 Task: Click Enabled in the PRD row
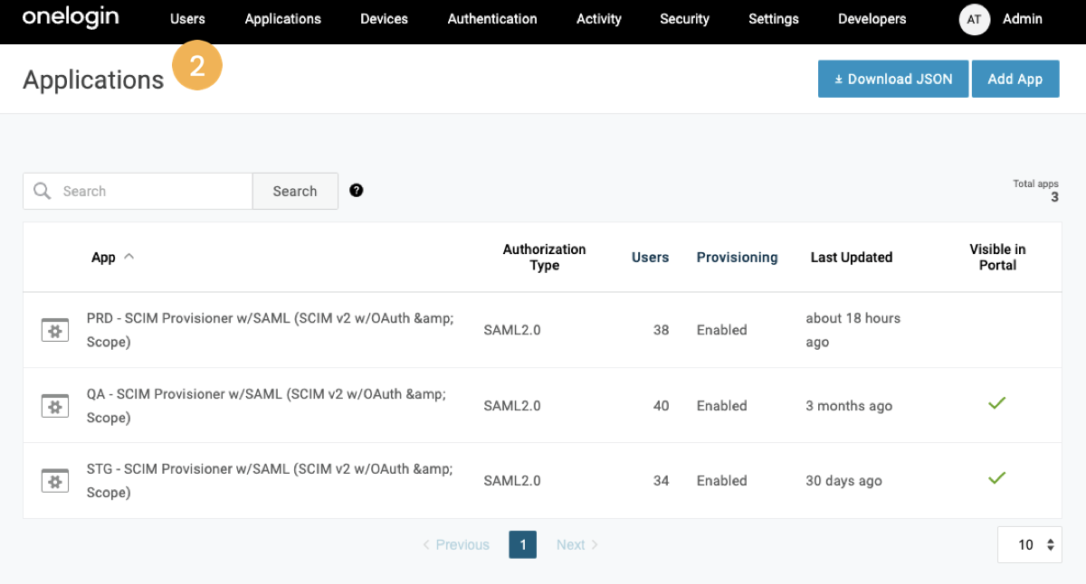(722, 330)
